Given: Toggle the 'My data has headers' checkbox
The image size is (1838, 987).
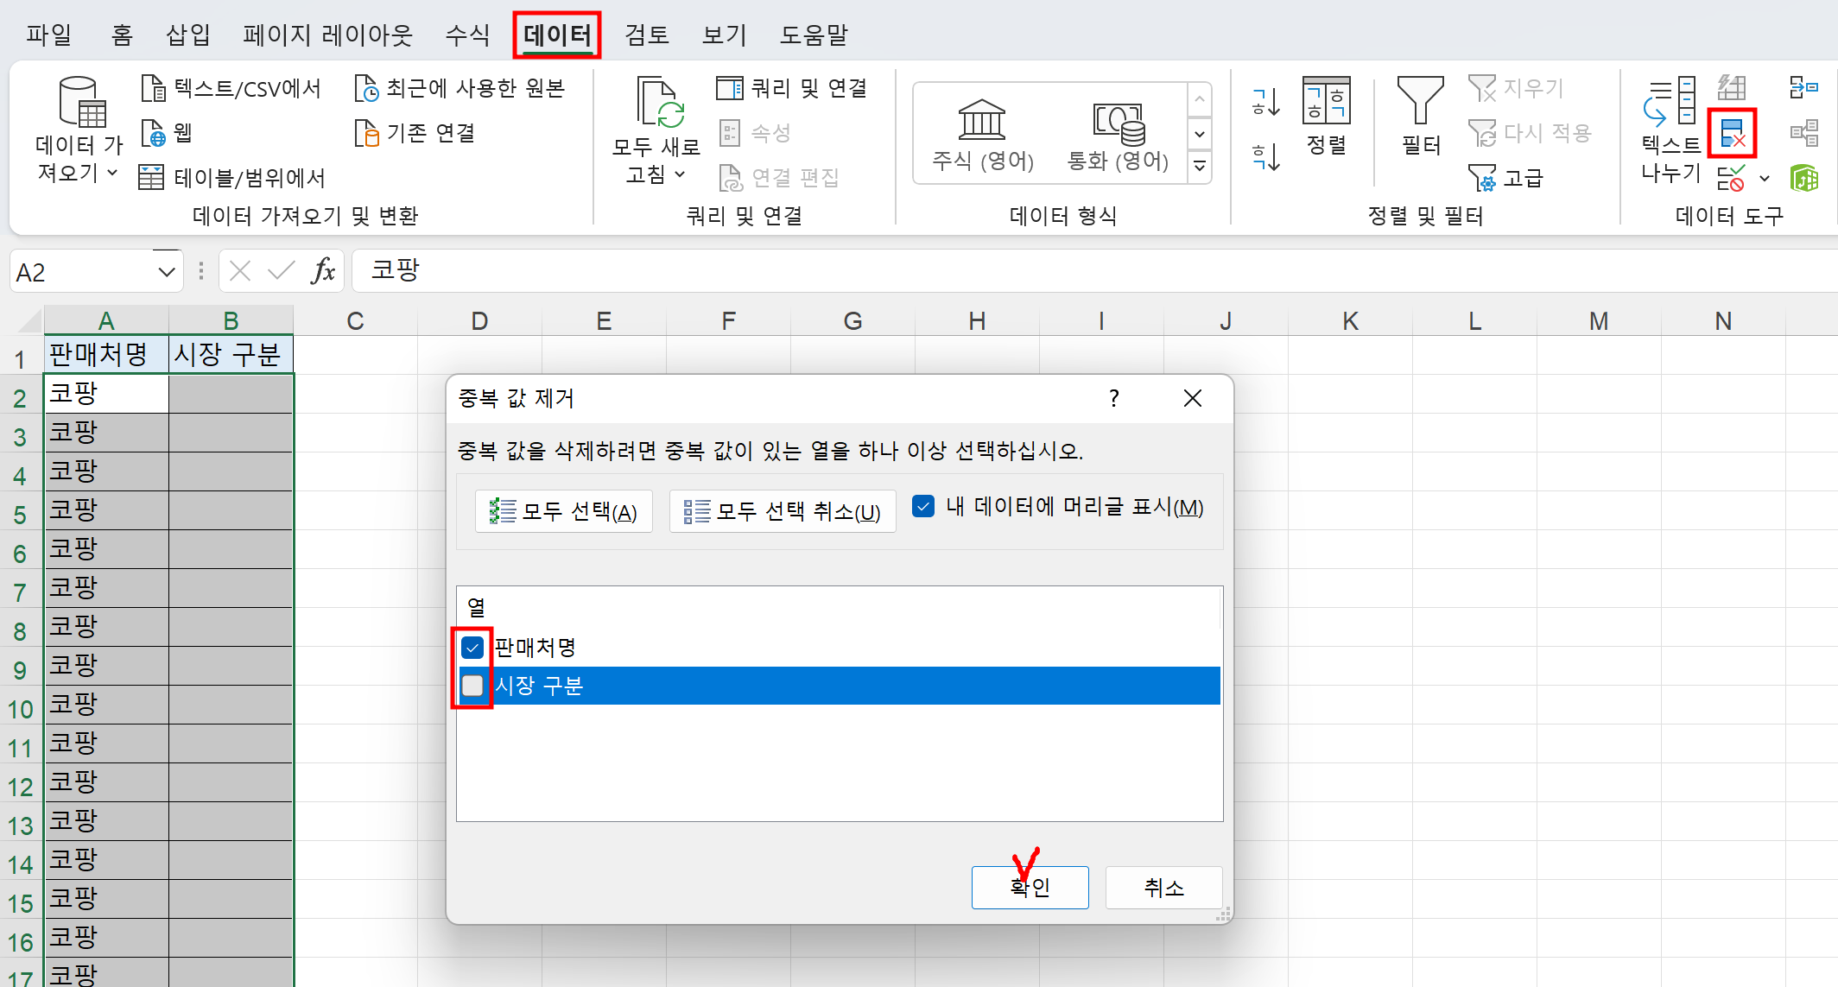Looking at the screenshot, I should 923,507.
